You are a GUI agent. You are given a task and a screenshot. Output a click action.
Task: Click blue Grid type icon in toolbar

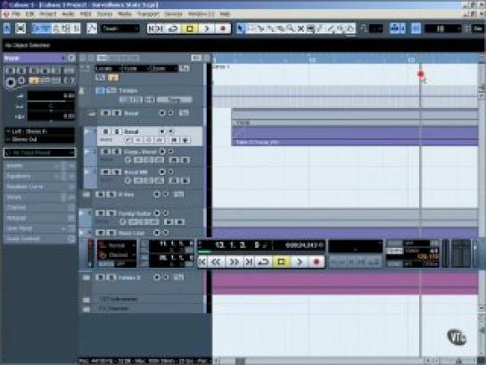(416, 29)
